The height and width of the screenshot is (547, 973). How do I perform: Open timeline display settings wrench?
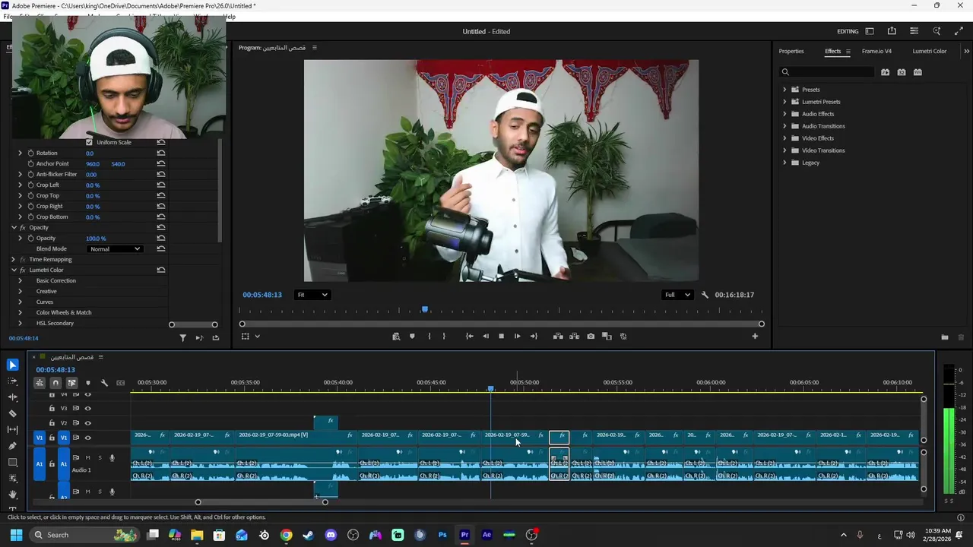[x=104, y=383]
